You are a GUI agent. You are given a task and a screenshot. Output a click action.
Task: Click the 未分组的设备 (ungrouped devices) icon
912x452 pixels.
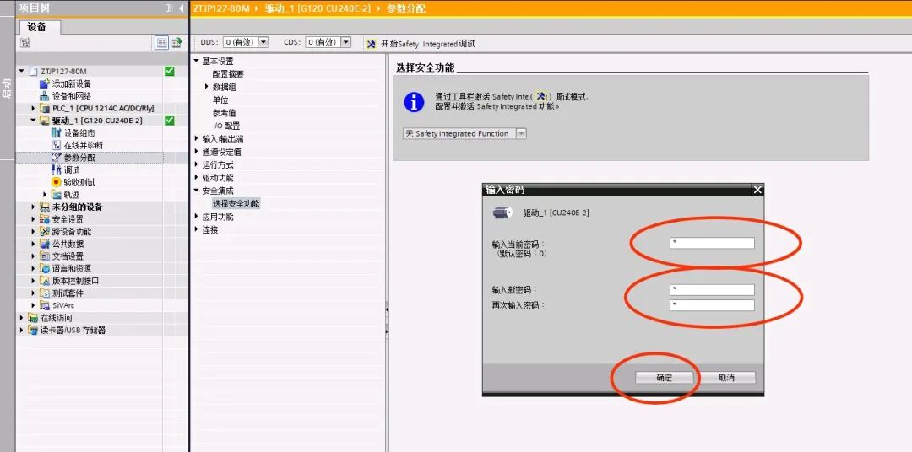tap(45, 207)
